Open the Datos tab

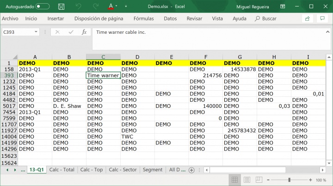170,19
